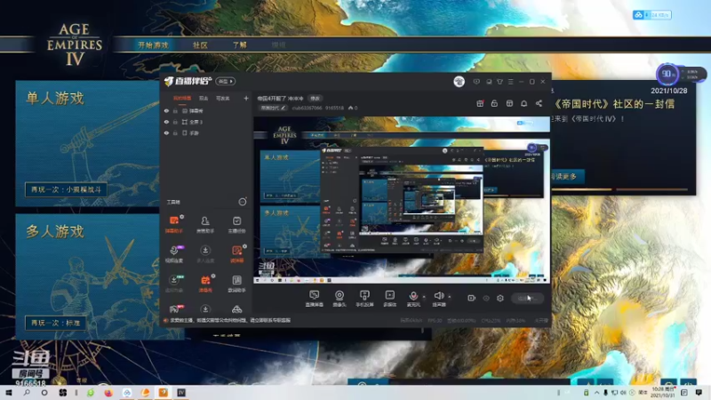Open the 单人游戏 panel in Age of Empires
711x400 pixels.
pos(87,143)
